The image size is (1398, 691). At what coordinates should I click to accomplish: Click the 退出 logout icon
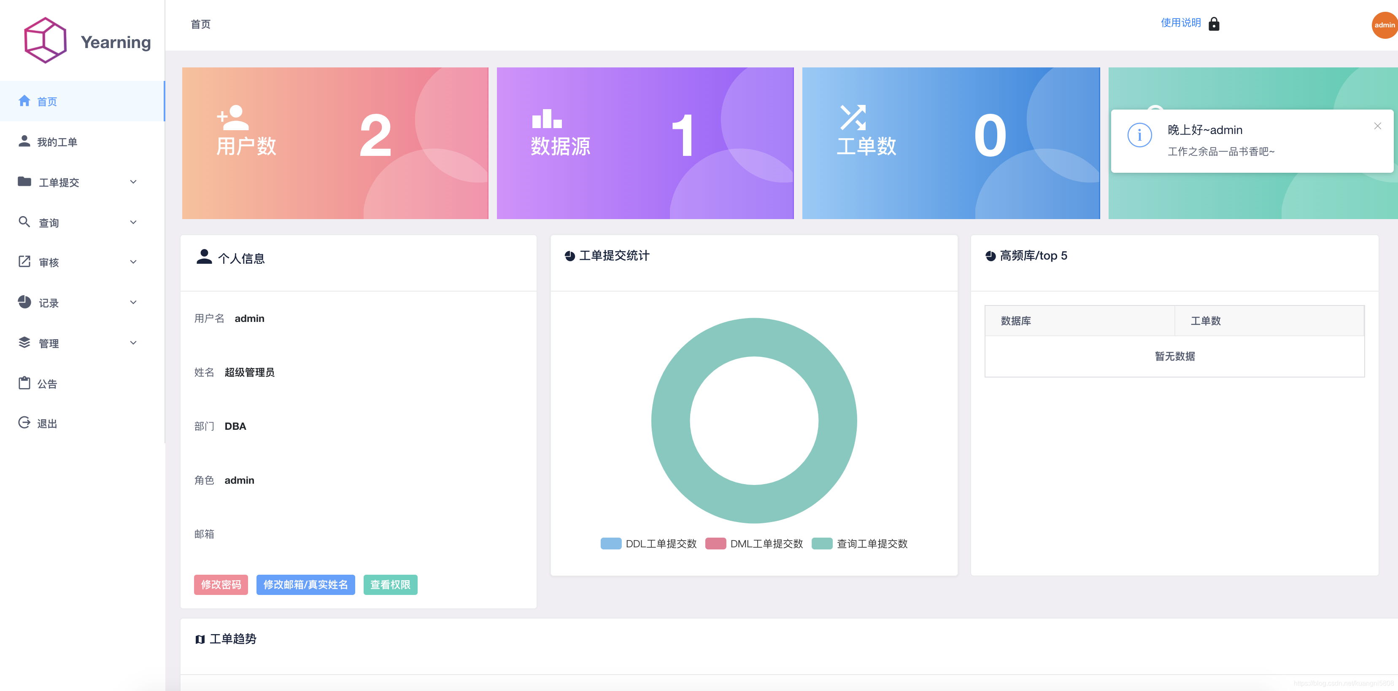[x=24, y=423]
